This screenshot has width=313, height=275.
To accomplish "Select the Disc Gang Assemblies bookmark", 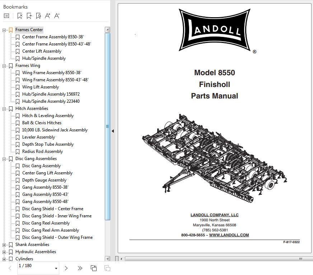I will pyautogui.click(x=36, y=159).
